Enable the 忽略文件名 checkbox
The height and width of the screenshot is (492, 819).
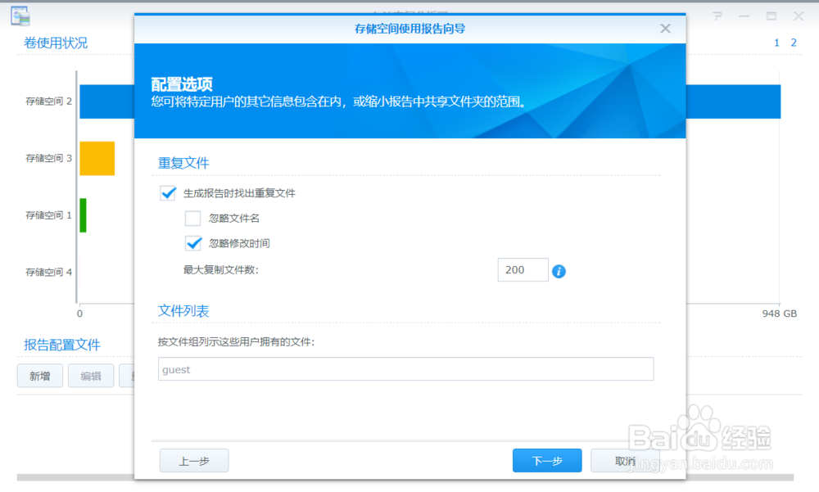coord(192,219)
